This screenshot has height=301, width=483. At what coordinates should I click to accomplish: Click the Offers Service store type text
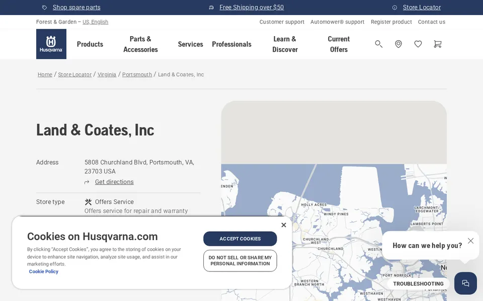(114, 202)
